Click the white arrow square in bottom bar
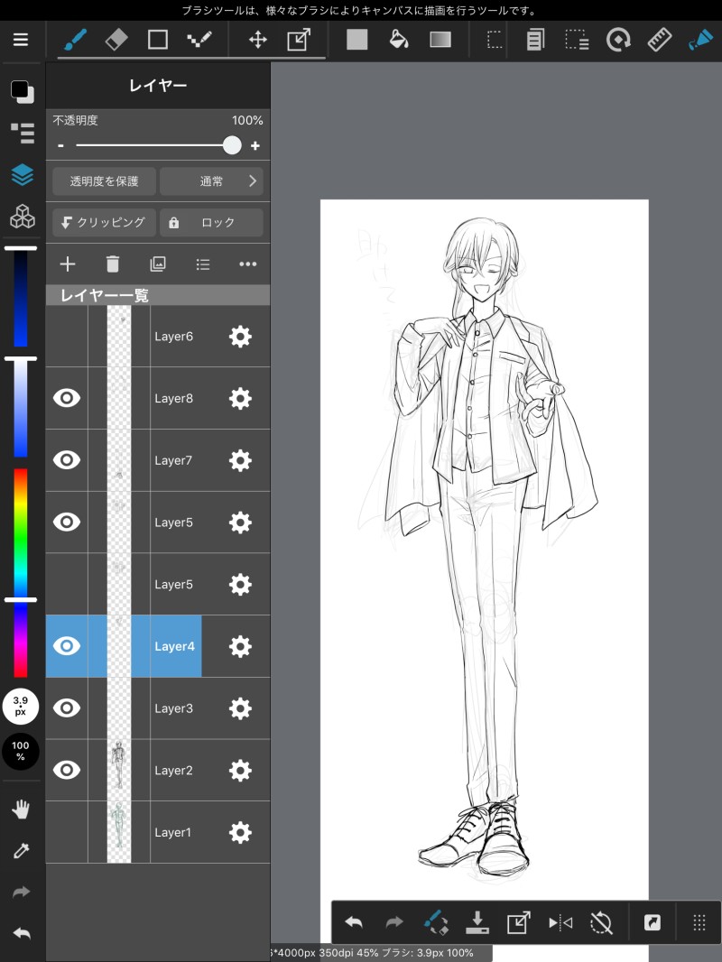This screenshot has height=962, width=722. (653, 922)
